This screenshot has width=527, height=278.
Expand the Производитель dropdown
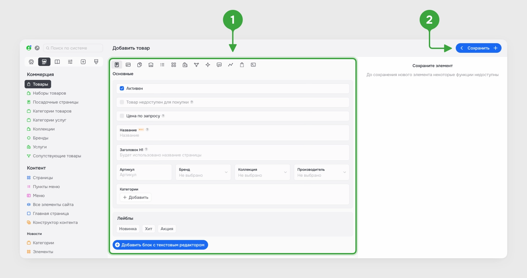(x=321, y=172)
